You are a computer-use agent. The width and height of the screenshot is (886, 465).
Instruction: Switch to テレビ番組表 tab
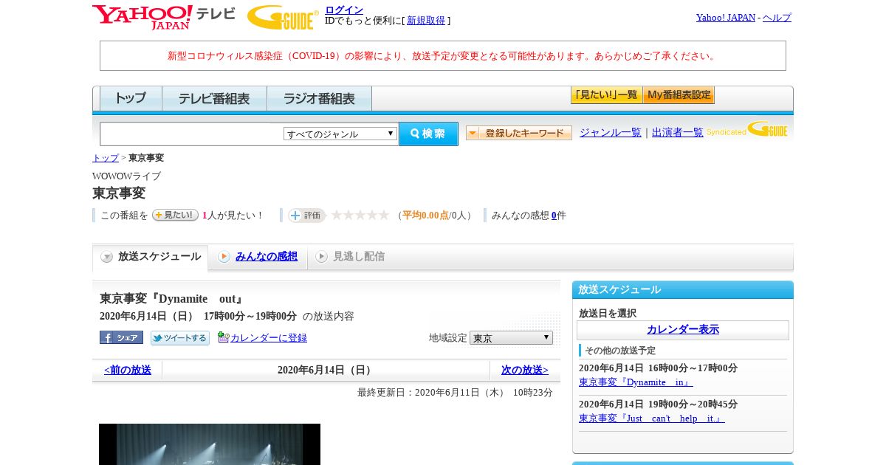(x=214, y=98)
